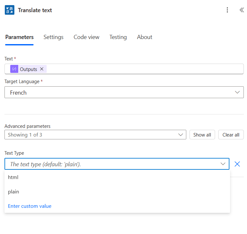This screenshot has width=247, height=234.
Task: Collapse the panel with double chevron icon
Action: click(x=242, y=10)
